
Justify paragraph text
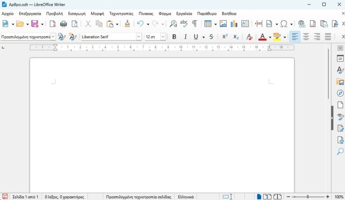coord(328,37)
